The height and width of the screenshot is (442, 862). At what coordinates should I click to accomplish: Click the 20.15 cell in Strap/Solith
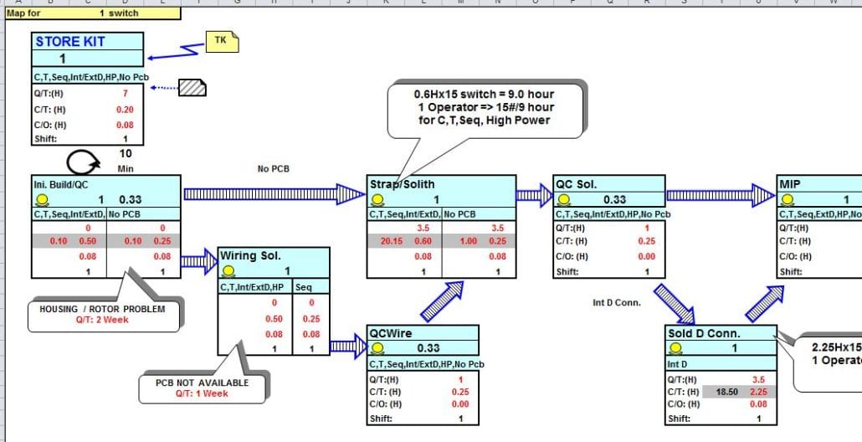click(x=392, y=241)
